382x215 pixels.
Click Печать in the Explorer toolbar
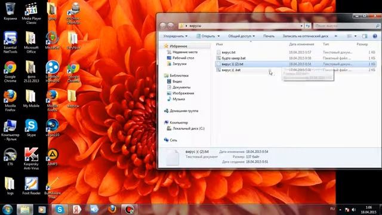click(269, 36)
